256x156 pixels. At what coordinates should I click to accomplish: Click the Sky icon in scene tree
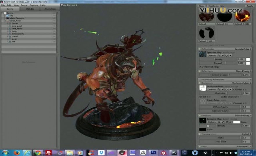tap(8, 16)
